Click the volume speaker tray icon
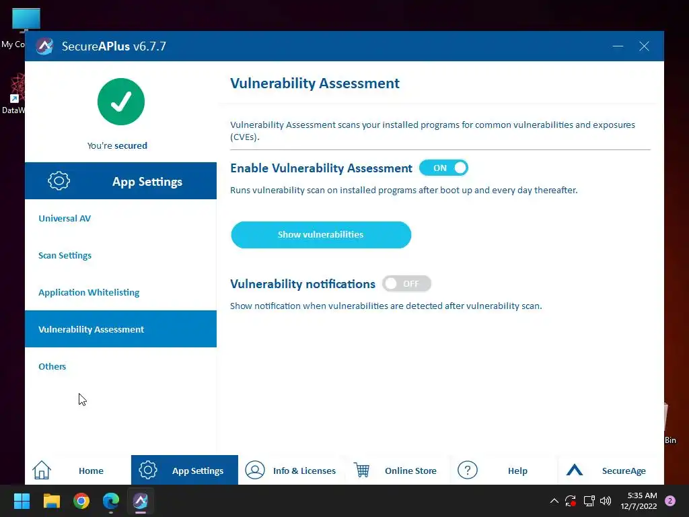This screenshot has width=689, height=517. (x=606, y=501)
